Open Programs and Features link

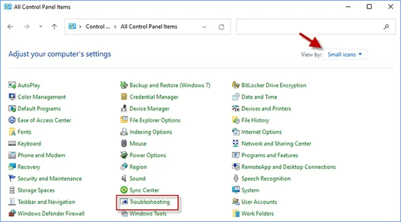(x=270, y=155)
